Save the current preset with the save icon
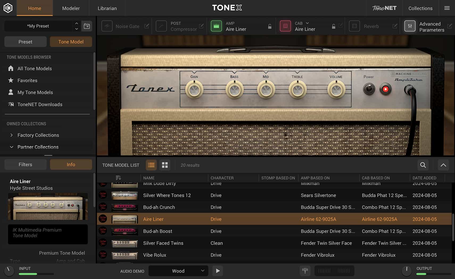Viewport: 455px width, 279px height. pyautogui.click(x=87, y=26)
